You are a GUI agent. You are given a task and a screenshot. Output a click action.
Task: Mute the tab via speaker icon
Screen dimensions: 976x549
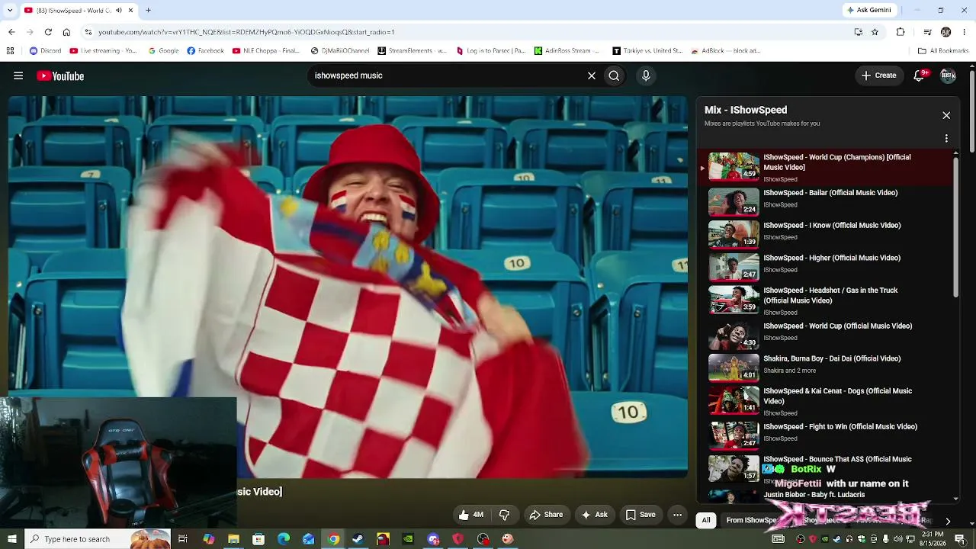118,10
